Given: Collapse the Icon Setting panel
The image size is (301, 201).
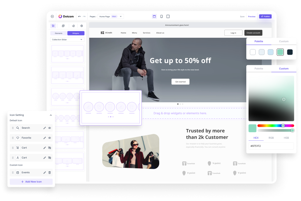Looking at the screenshot, I should (x=51, y=115).
